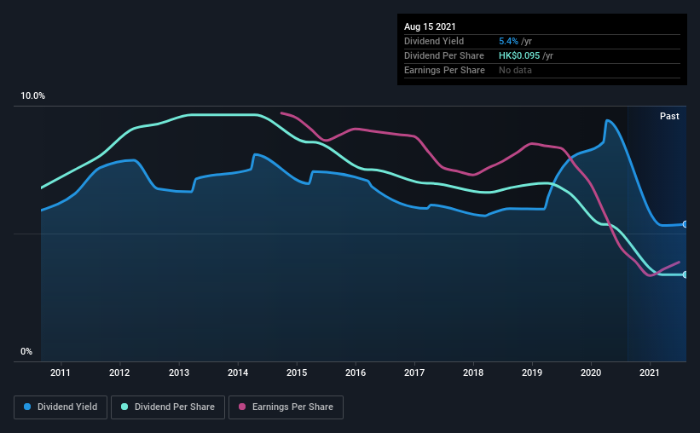
Task: Click the 2015 x-axis label
Action: point(297,372)
